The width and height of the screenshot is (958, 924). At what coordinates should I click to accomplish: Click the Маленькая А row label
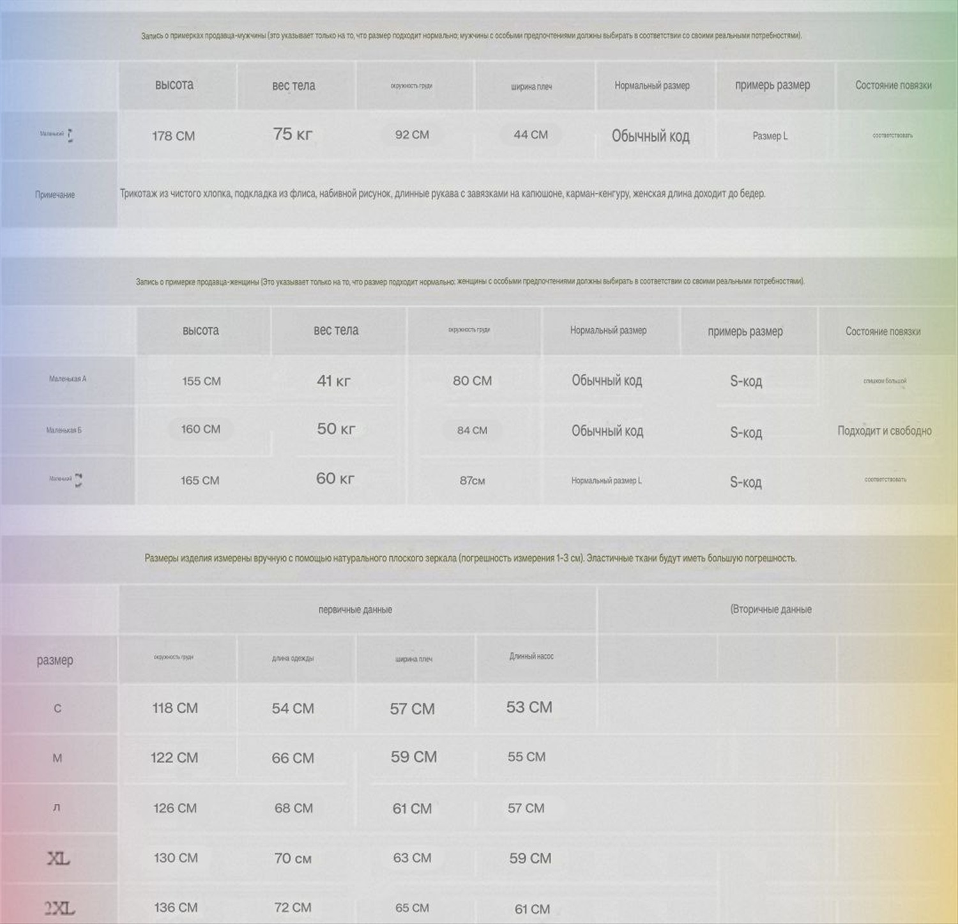(67, 379)
